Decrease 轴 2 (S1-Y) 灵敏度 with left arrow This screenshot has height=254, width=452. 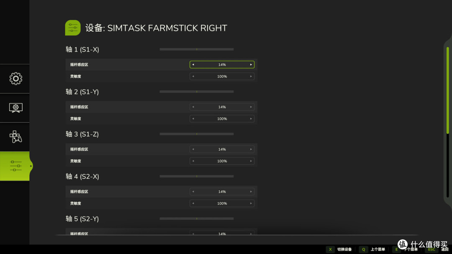[193, 119]
